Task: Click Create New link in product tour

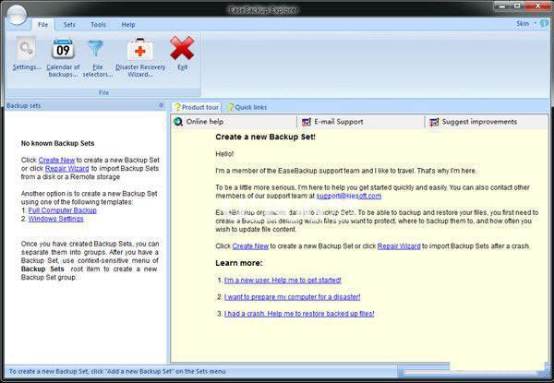Action: pyautogui.click(x=250, y=246)
